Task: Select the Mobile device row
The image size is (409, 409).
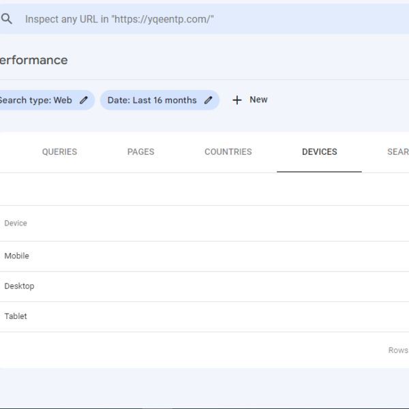Action: 204,256
